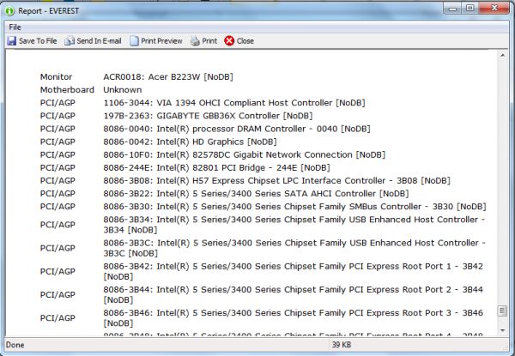Select the H57 Express Chipset LPC Interface line

tap(277, 180)
